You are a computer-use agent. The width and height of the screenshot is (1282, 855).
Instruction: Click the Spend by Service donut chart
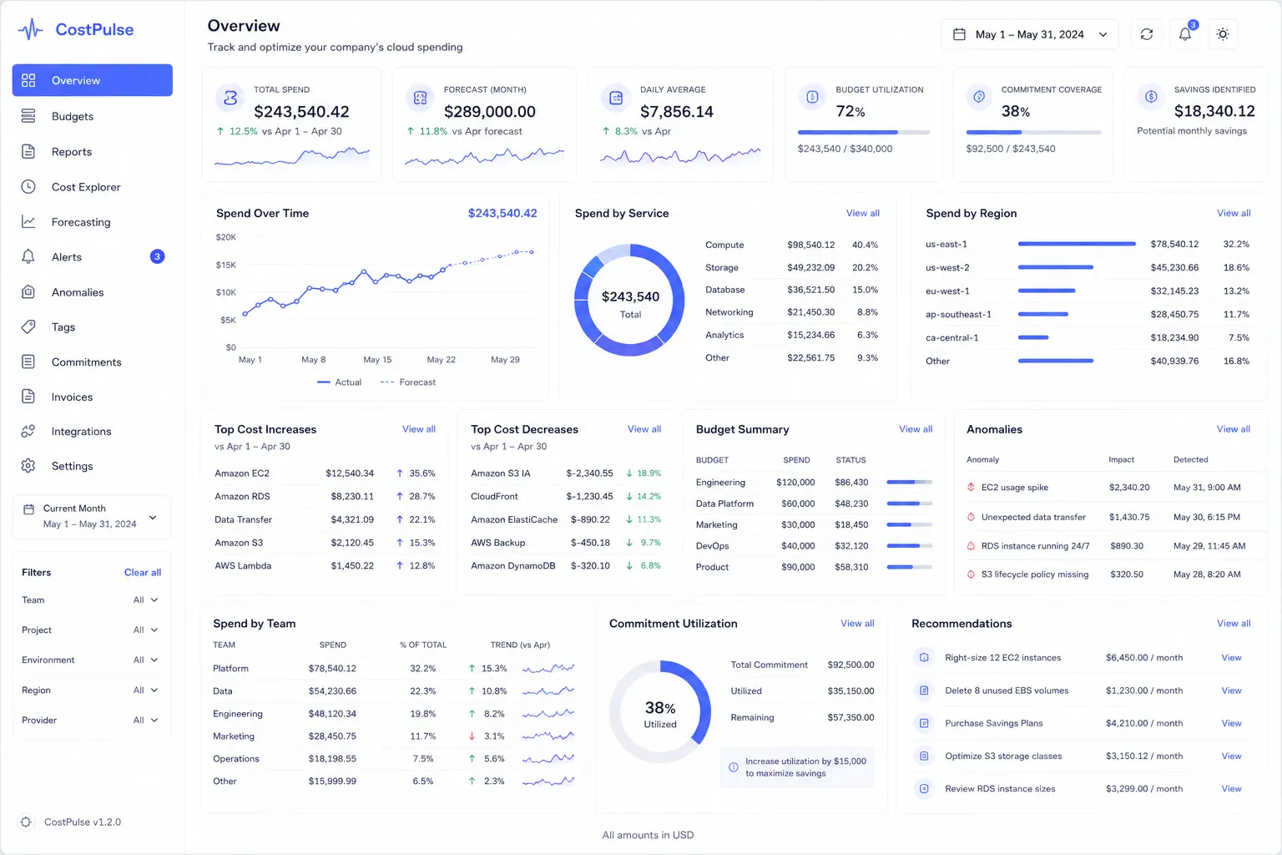click(630, 301)
